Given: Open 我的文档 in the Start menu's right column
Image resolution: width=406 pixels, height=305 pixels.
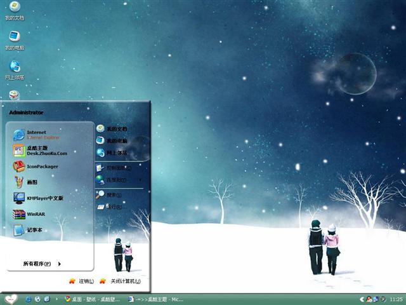Looking at the screenshot, I should (112, 128).
